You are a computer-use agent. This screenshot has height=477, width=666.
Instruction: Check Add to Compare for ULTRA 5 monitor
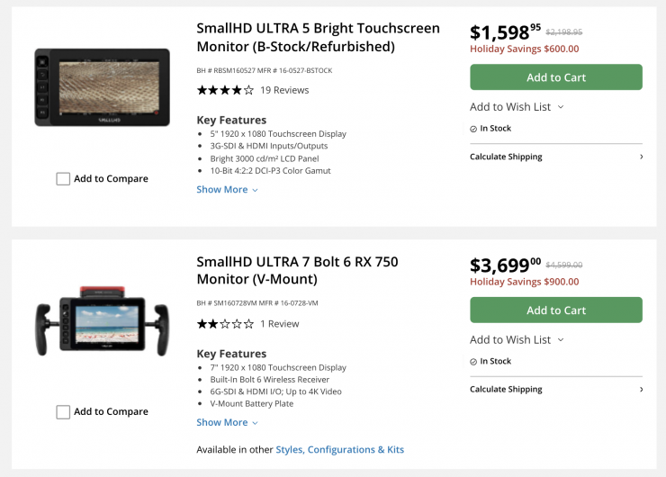(x=63, y=178)
